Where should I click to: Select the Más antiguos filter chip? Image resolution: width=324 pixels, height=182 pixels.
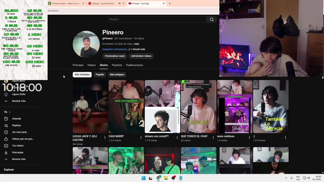(117, 75)
